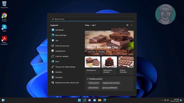Open Paint from suggested list
The image size is (184, 103).
tap(66, 62)
